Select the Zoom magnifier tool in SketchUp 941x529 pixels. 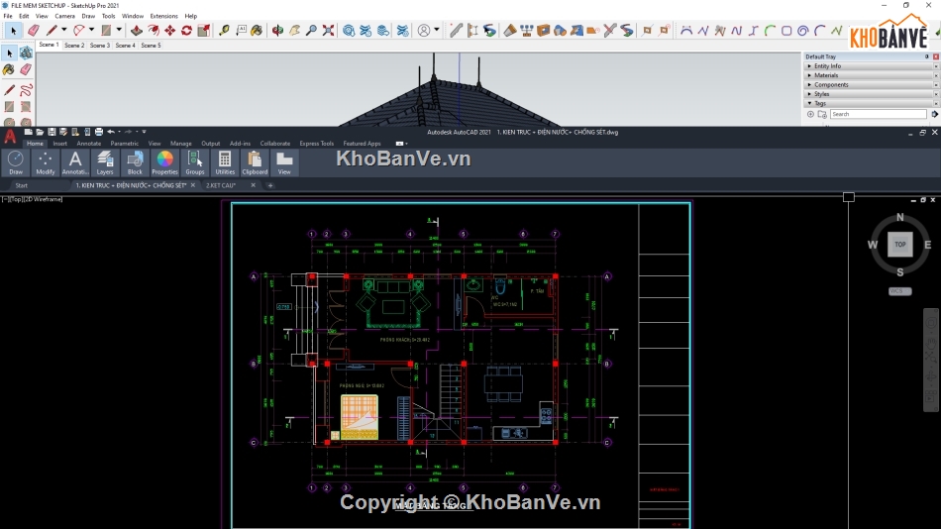(311, 30)
